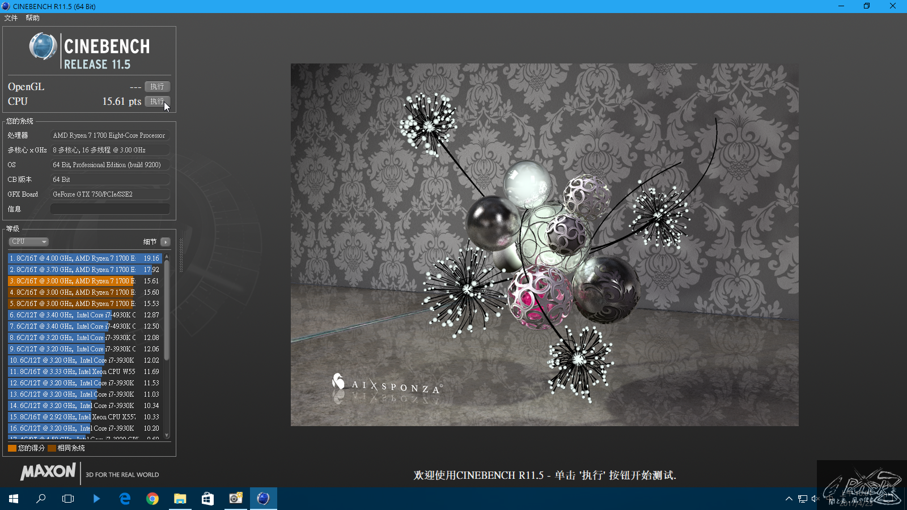Image resolution: width=907 pixels, height=510 pixels.
Task: Open the 文件 menu
Action: (11, 18)
